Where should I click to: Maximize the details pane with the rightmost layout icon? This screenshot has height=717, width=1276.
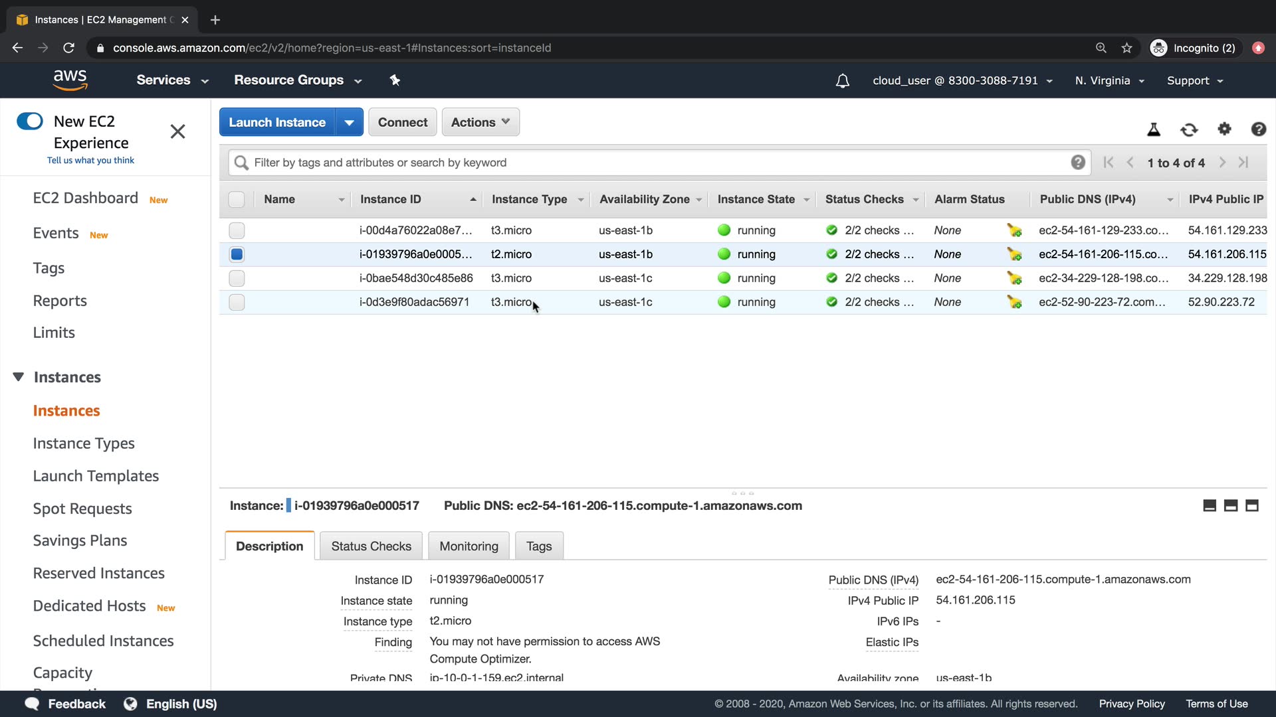[1252, 506]
